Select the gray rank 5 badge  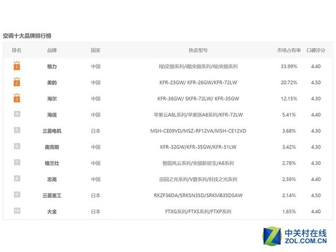point(17,130)
